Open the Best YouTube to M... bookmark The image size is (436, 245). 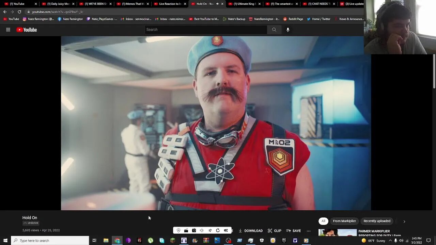point(204,19)
